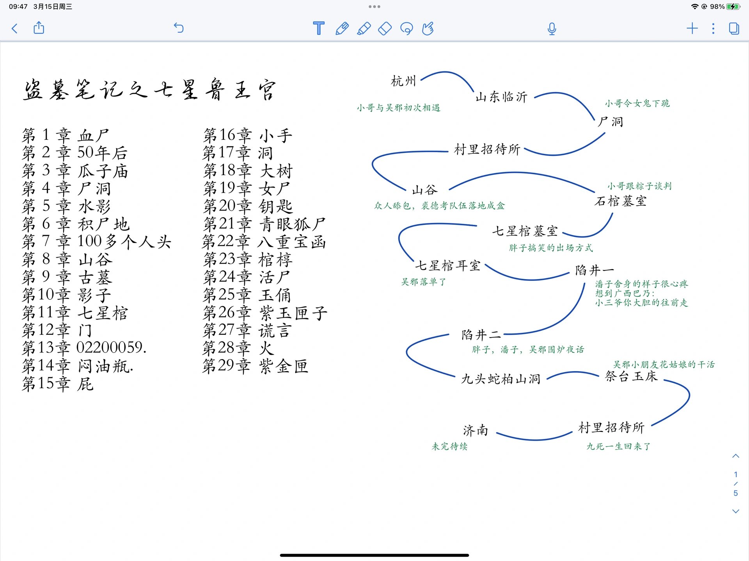The image size is (749, 561).
Task: Start audio recording with the microphone
Action: [x=552, y=29]
